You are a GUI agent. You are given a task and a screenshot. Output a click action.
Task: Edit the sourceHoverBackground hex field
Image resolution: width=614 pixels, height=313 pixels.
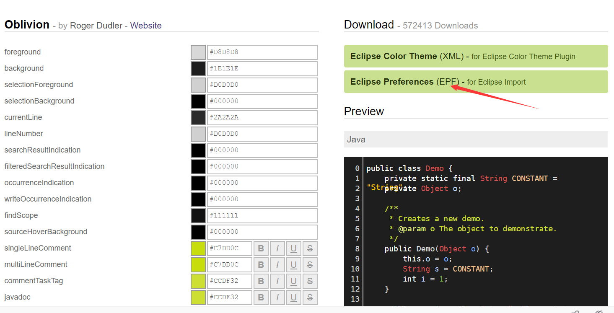tap(262, 232)
